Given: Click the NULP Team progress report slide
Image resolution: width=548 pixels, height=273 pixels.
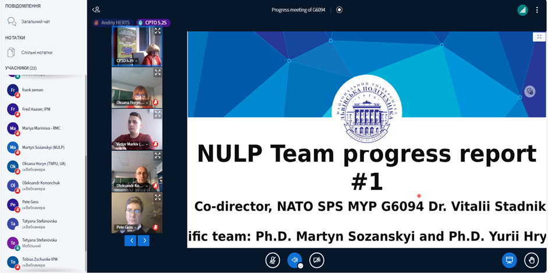Looking at the screenshot, I should pyautogui.click(x=366, y=140).
